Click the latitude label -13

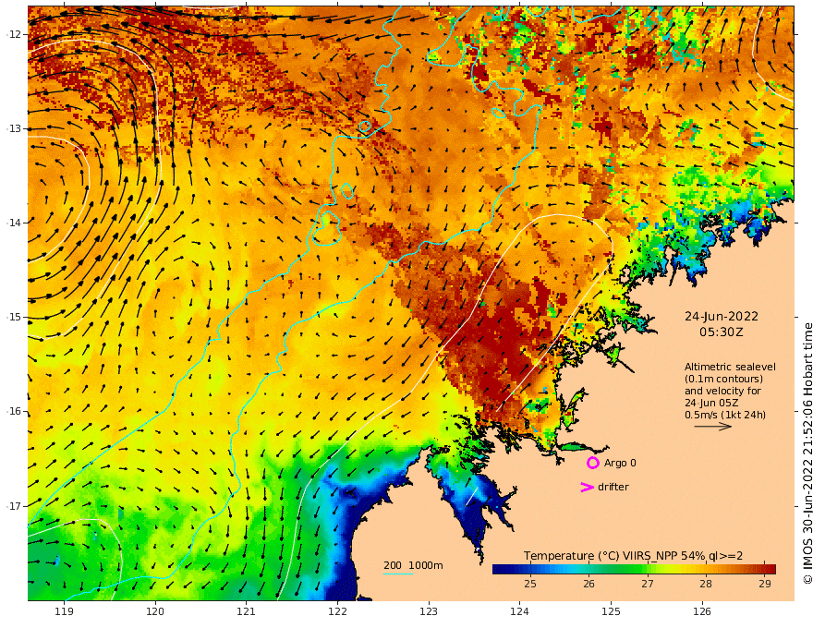(x=14, y=128)
